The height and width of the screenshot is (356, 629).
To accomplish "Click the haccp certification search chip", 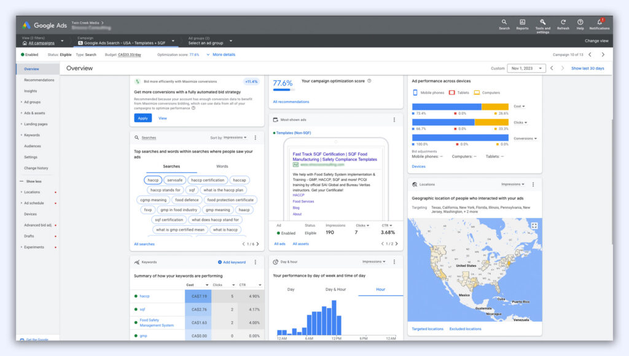I will (208, 180).
